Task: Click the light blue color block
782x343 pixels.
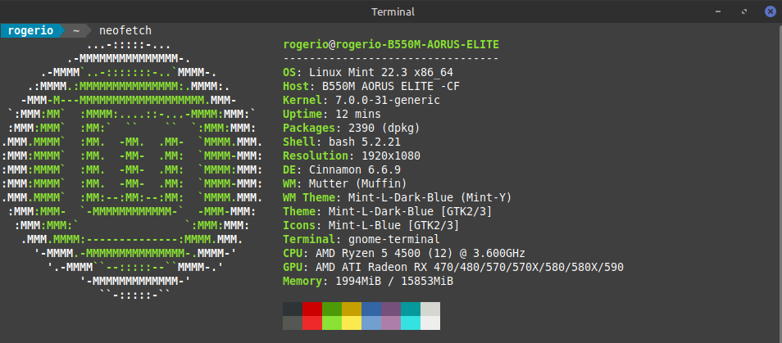Action: [x=371, y=323]
